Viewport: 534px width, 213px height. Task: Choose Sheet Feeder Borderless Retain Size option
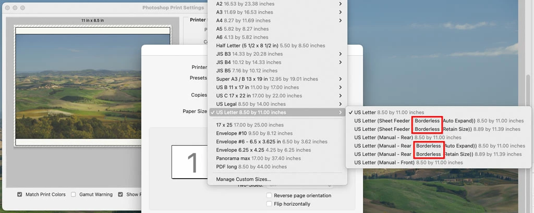(438, 129)
